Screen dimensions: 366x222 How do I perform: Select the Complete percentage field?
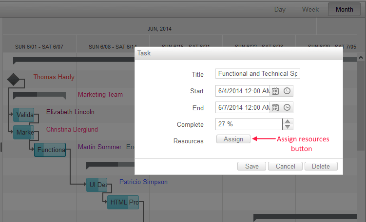[249, 124]
